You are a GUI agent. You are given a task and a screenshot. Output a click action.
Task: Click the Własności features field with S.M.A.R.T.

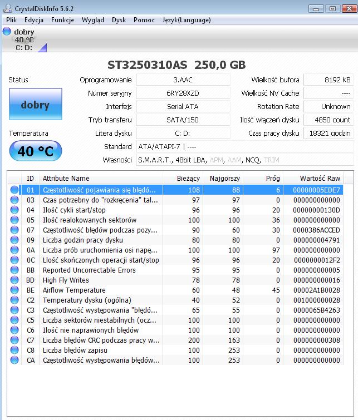[x=245, y=160]
